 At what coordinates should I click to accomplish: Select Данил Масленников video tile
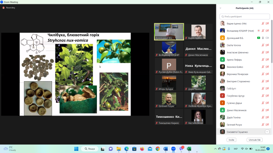click(198, 49)
